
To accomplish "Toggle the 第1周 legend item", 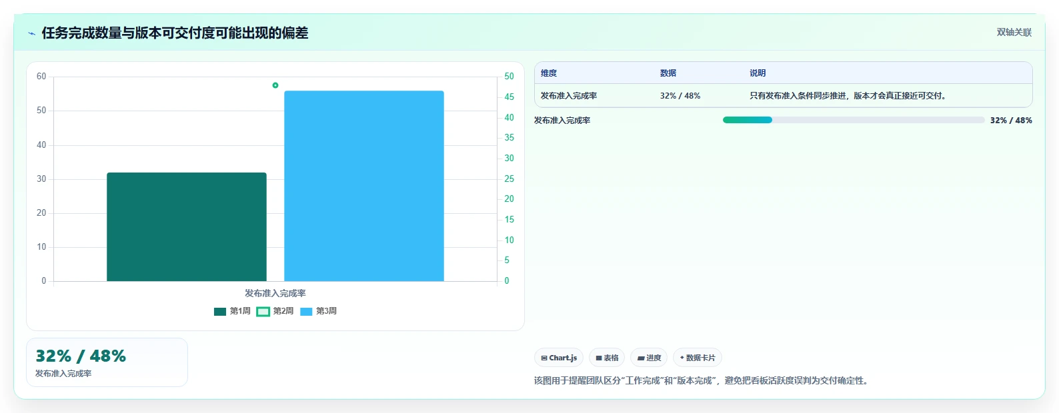I will tap(232, 311).
